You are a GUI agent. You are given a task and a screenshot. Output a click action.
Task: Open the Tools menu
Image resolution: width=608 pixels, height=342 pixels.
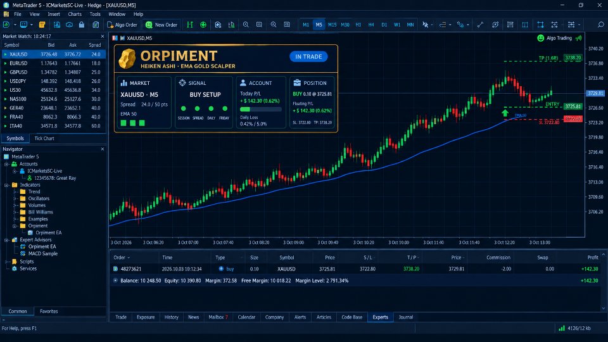(95, 14)
